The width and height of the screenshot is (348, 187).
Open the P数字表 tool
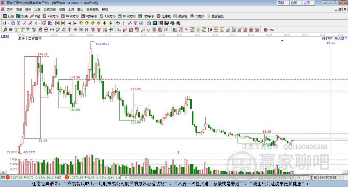(x=89, y=16)
